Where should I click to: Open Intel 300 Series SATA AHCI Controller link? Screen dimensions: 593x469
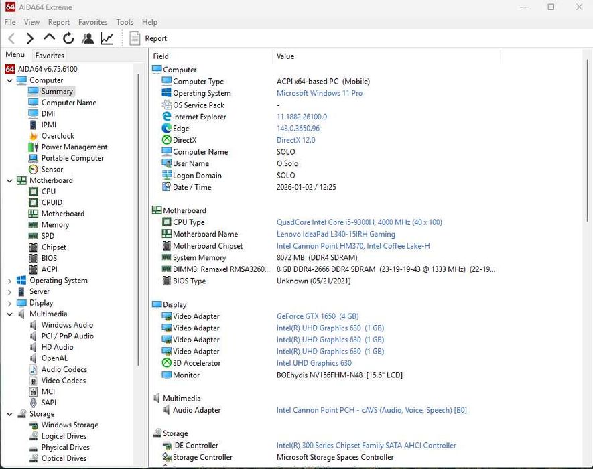[366, 445]
